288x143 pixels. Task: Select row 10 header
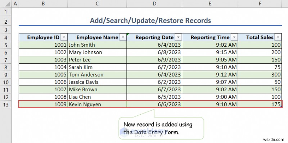(x=5, y=82)
